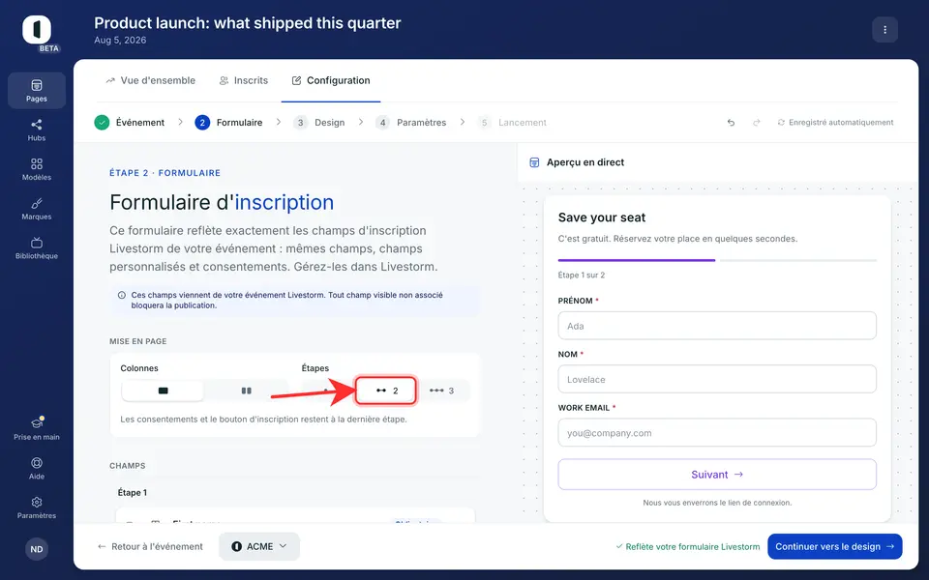Click the Aperçu en direct icon
Viewport: 929px width, 580px height.
(x=534, y=162)
